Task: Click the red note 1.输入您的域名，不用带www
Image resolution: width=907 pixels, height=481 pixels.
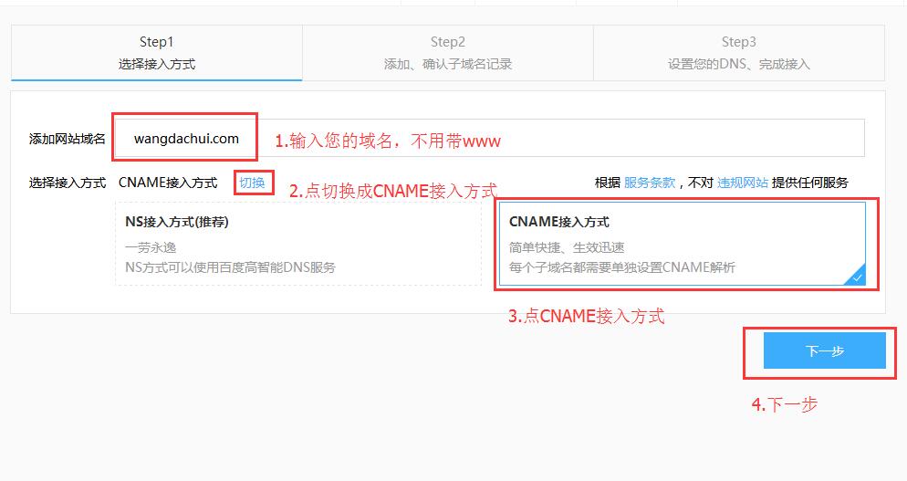Action: pyautogui.click(x=388, y=141)
